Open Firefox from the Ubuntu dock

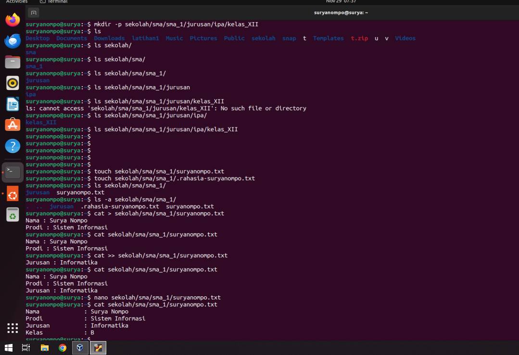point(13,20)
